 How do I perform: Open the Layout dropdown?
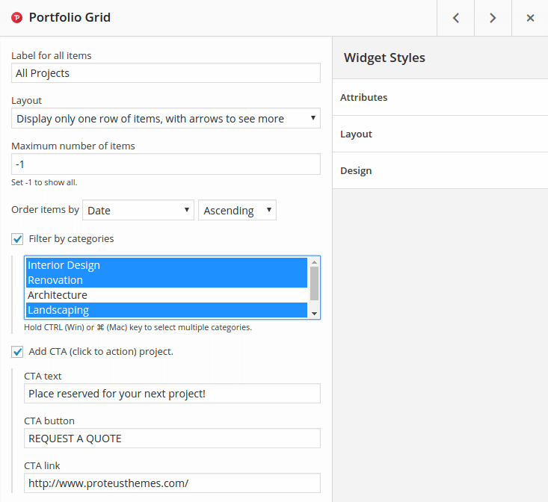click(x=166, y=119)
